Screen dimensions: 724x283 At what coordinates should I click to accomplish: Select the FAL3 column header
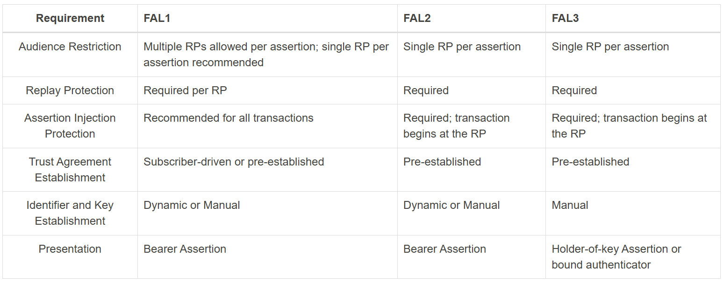[x=566, y=18]
